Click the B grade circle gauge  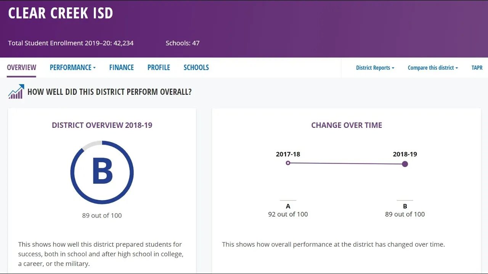(x=102, y=172)
